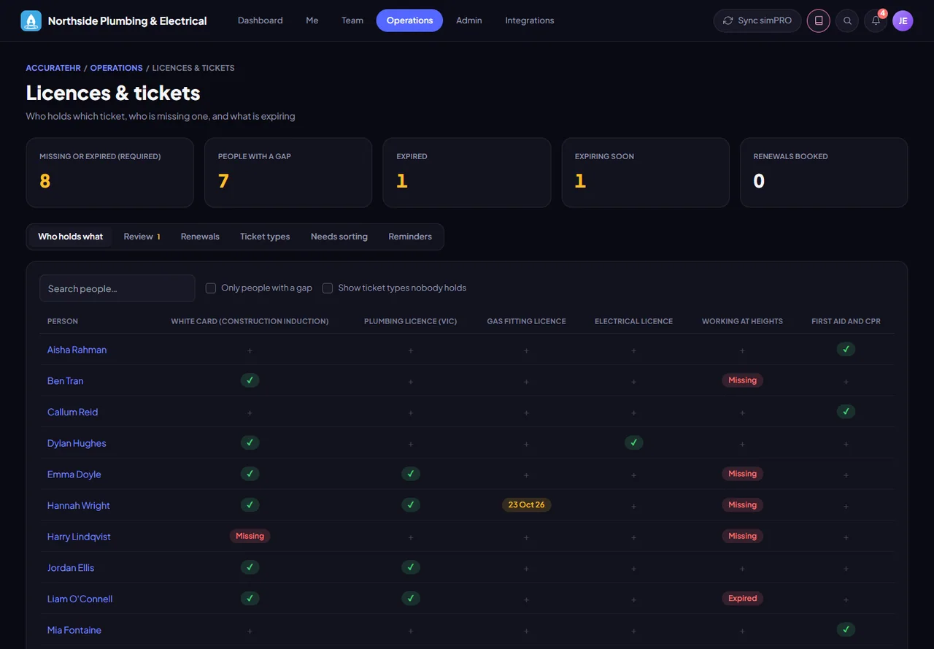Open the Expiring Soon summary card
The width and height of the screenshot is (934, 649).
(x=646, y=172)
